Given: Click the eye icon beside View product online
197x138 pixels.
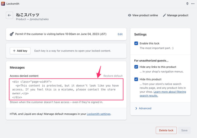Looking at the screenshot, I should [x=129, y=15].
